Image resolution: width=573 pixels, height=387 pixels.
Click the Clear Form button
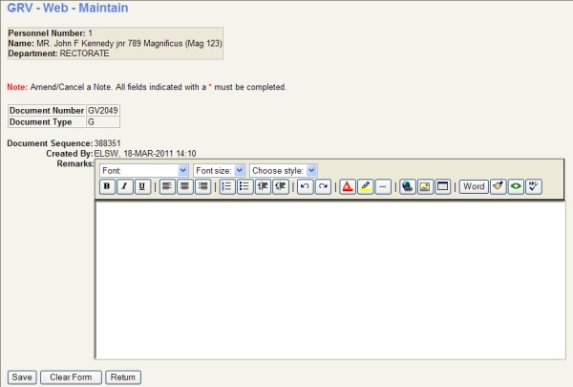pyautogui.click(x=71, y=377)
